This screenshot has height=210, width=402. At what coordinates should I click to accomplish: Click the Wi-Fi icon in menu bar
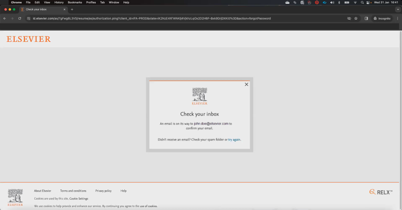[355, 2]
